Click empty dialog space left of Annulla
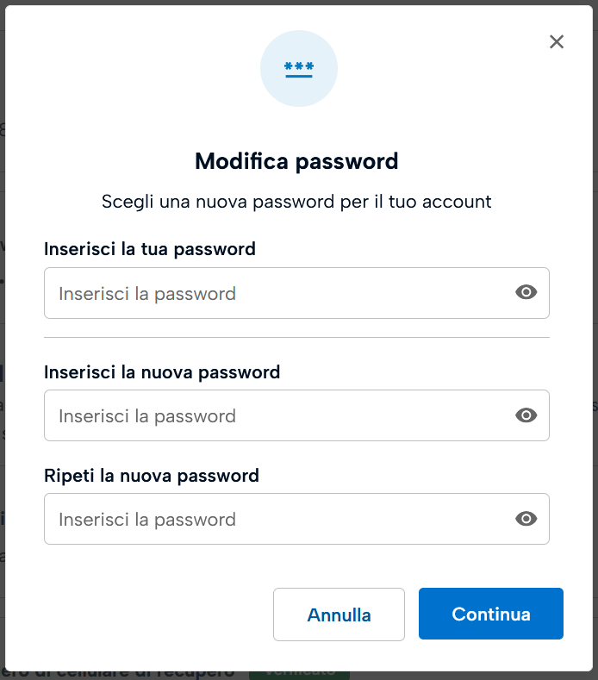598x680 pixels. pos(155,614)
